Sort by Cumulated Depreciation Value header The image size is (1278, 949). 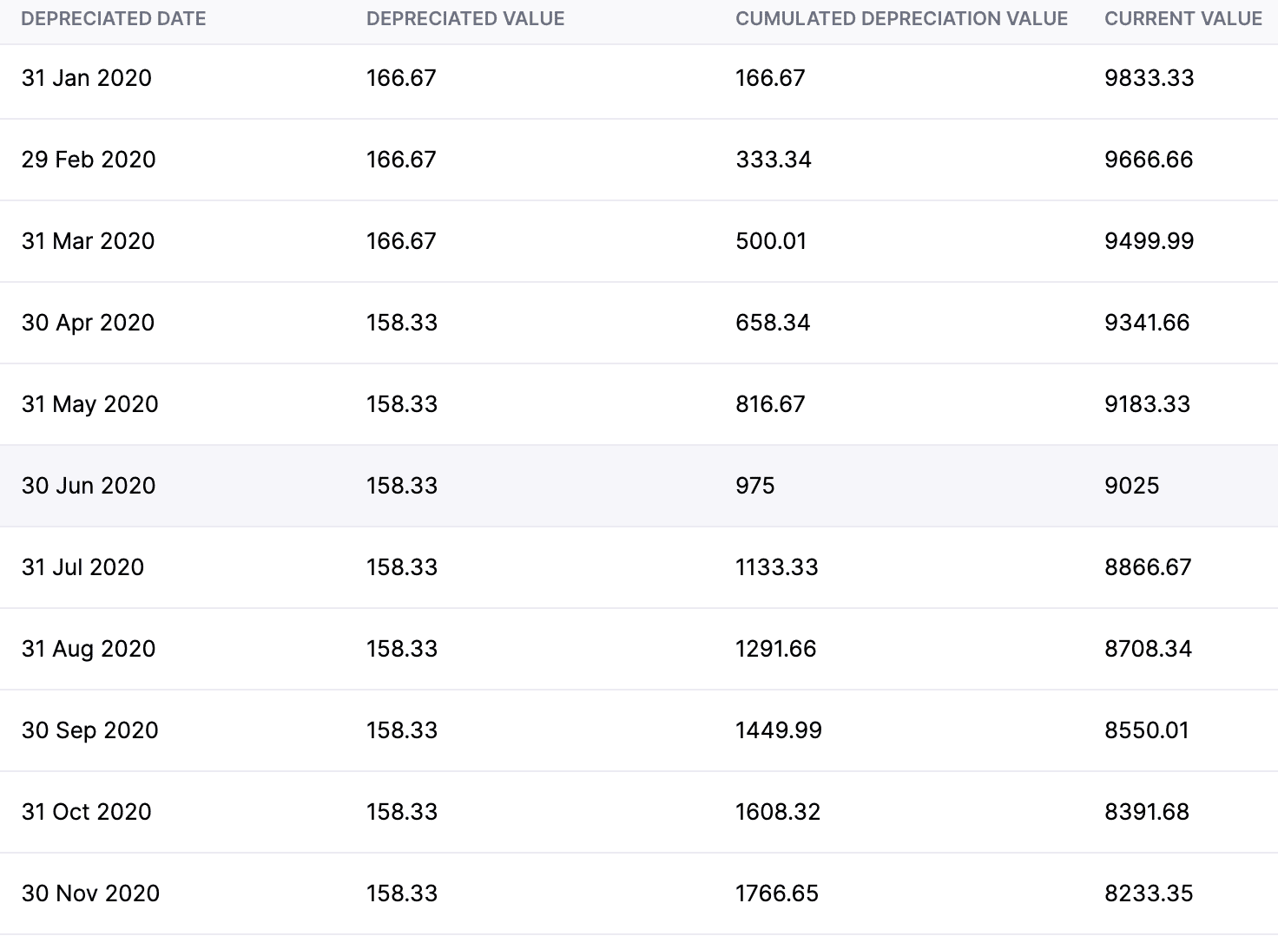[901, 19]
